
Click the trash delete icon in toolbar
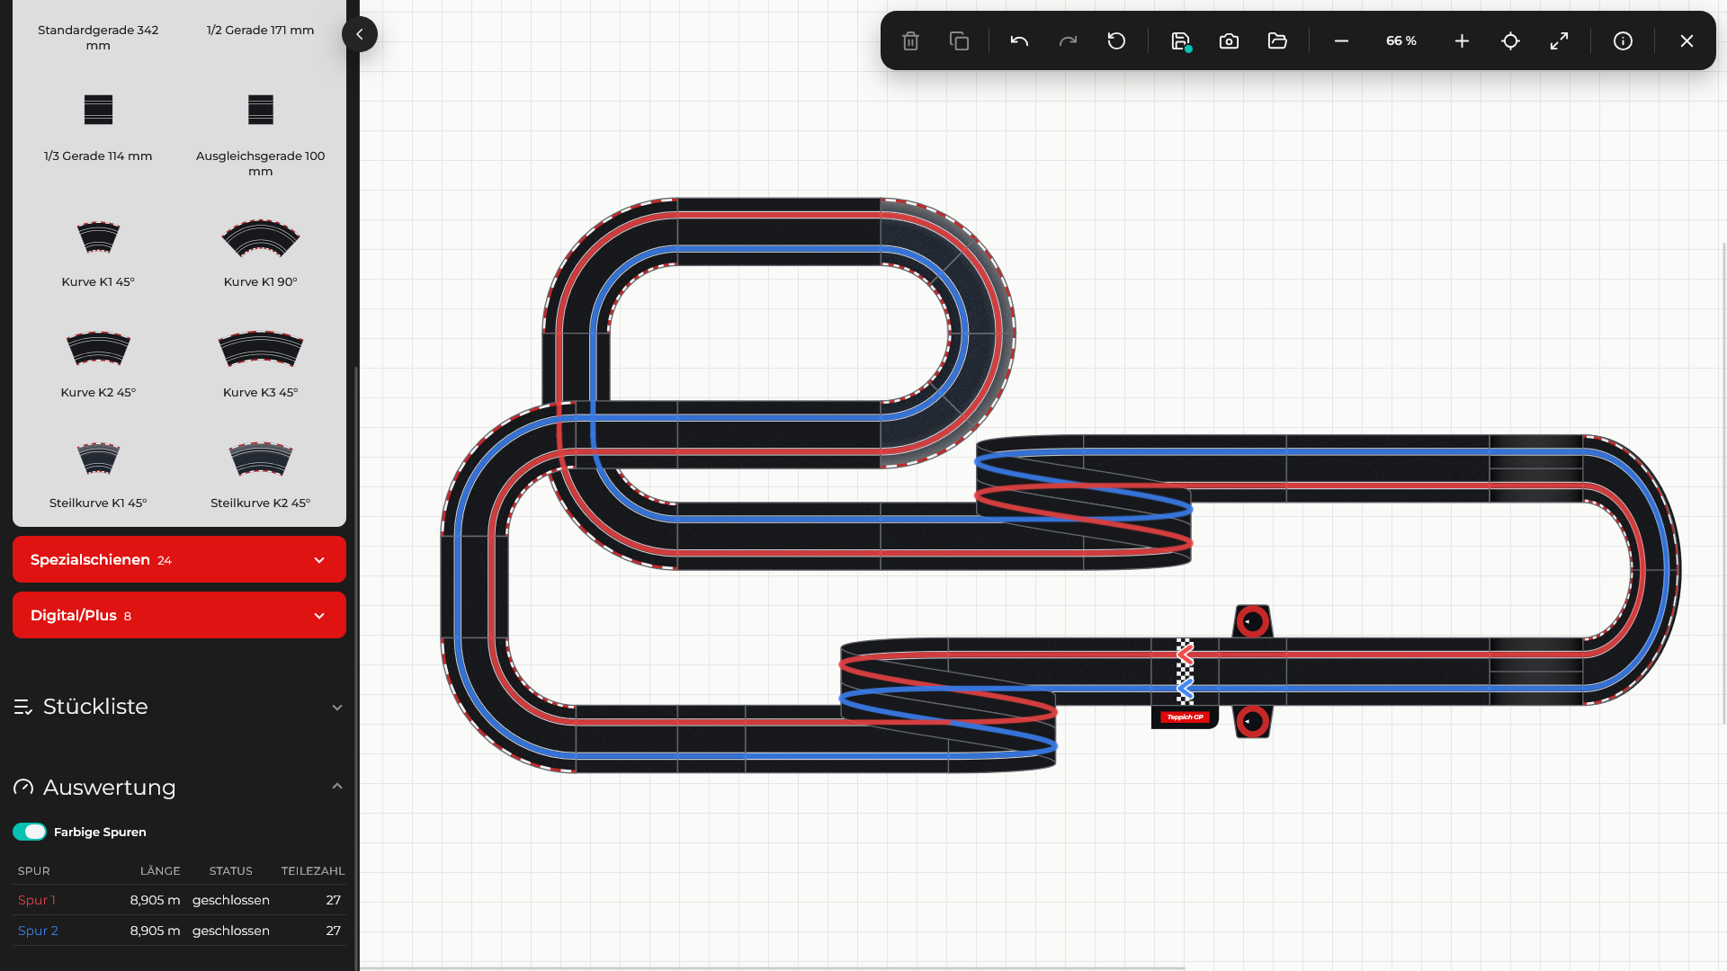point(910,40)
